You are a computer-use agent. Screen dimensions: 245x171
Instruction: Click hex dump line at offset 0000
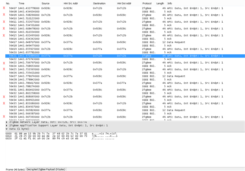point(61,134)
